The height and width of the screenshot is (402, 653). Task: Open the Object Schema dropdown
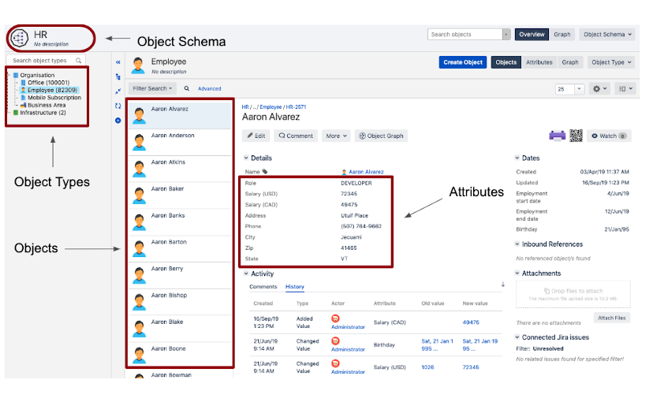point(606,35)
